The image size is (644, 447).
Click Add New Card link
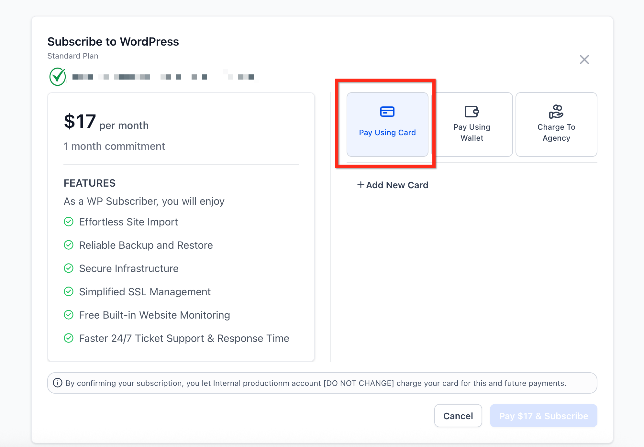pyautogui.click(x=397, y=185)
